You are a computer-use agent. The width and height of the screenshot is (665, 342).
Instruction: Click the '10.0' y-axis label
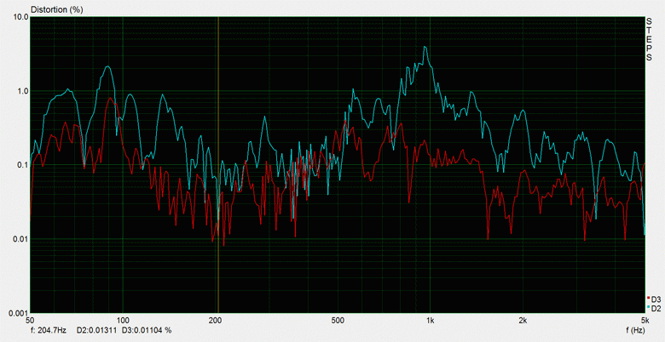(21, 17)
